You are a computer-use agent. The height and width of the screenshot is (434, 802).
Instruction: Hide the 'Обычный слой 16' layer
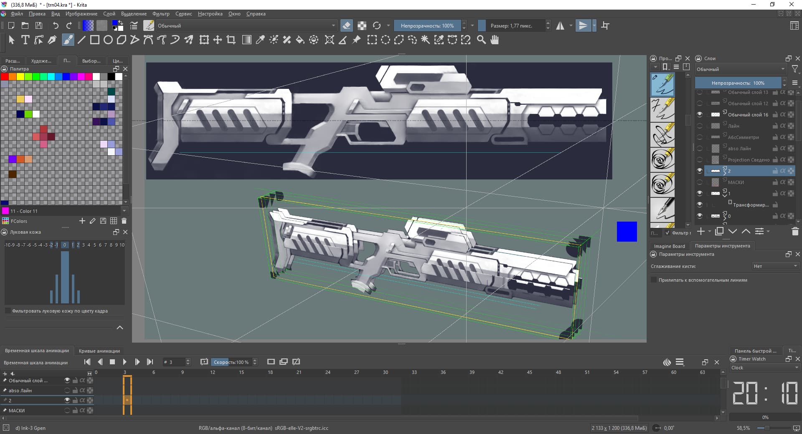(700, 114)
